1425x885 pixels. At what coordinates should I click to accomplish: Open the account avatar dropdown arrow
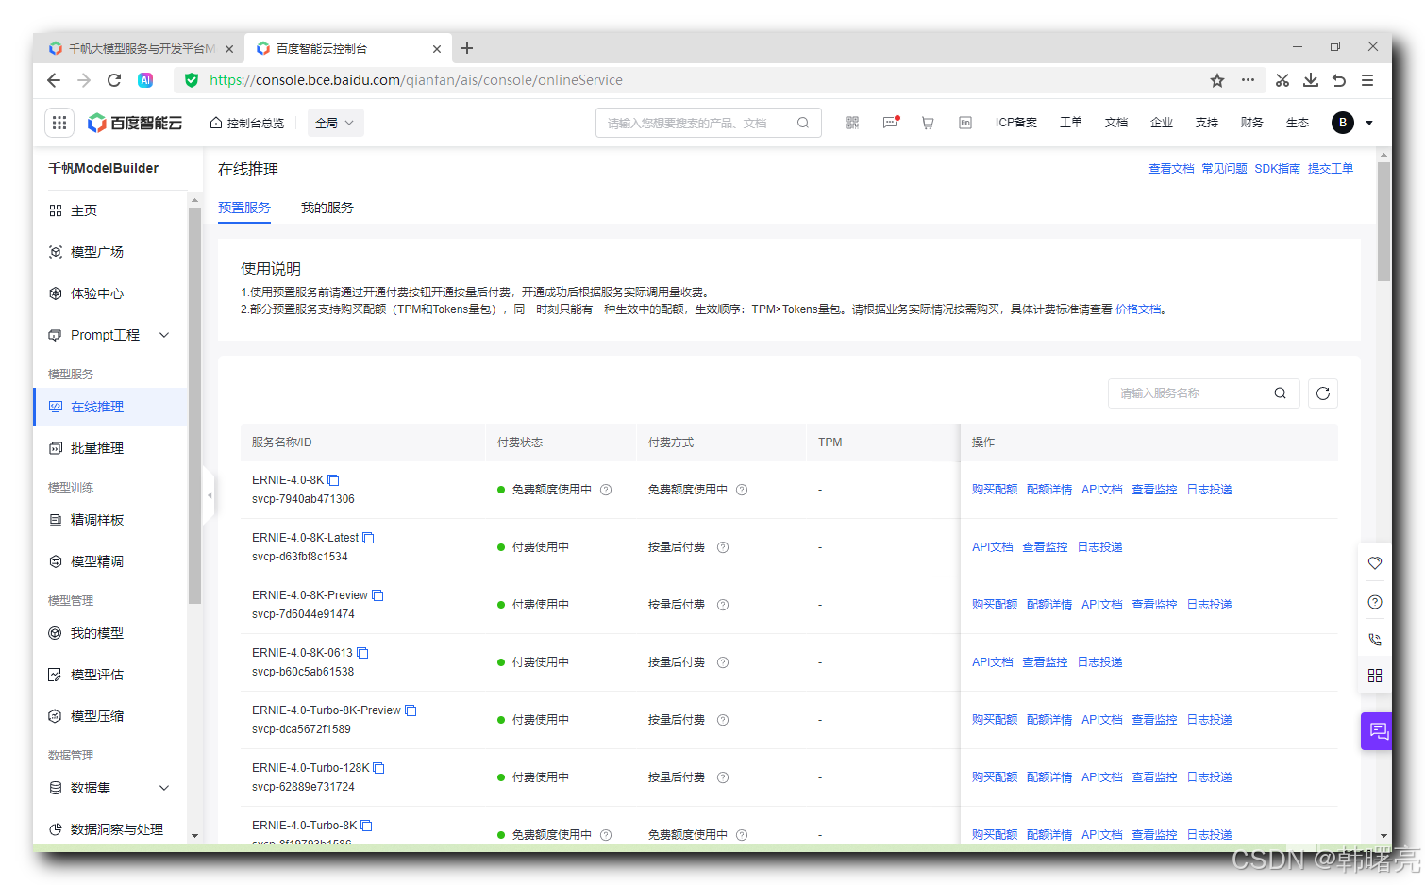[1369, 123]
